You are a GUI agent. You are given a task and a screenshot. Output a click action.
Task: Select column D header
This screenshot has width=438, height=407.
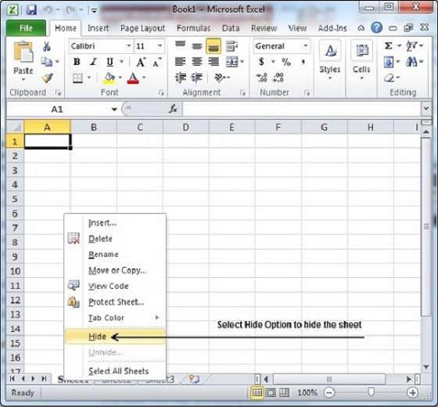[x=186, y=127]
